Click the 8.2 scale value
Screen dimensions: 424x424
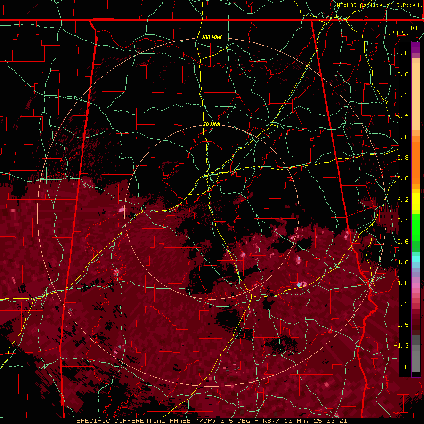pos(403,95)
